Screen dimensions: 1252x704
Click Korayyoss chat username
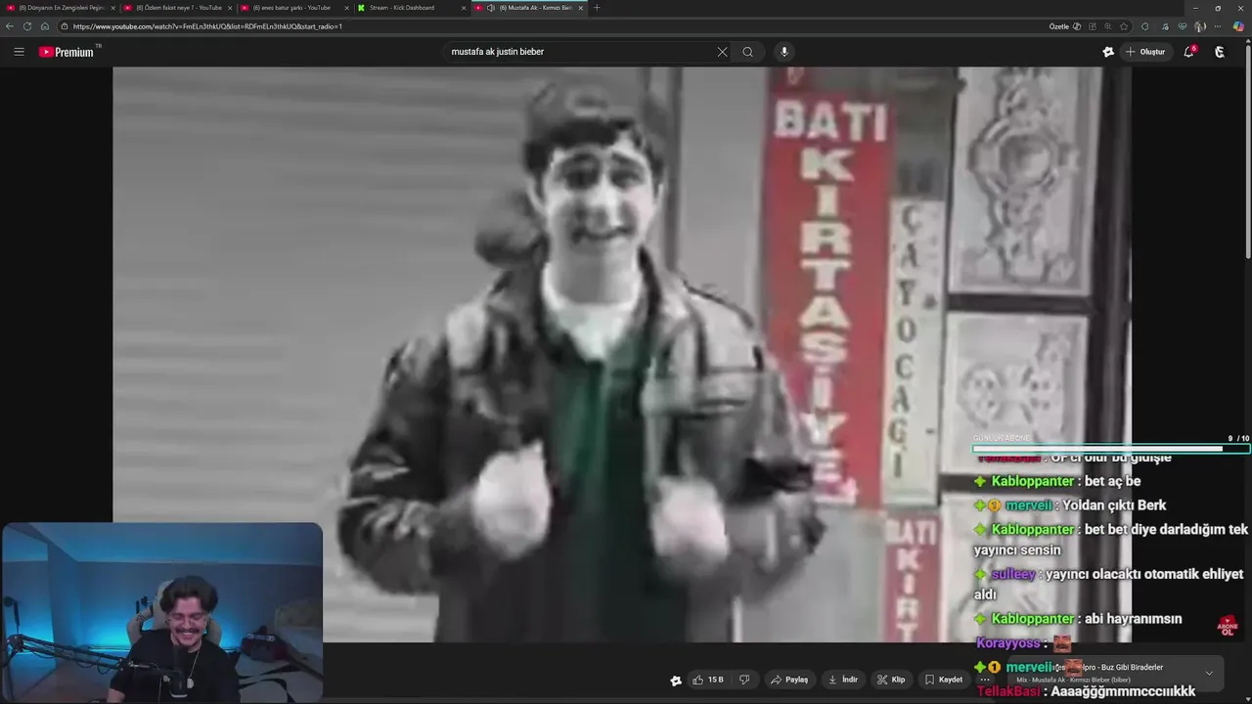coord(1007,643)
